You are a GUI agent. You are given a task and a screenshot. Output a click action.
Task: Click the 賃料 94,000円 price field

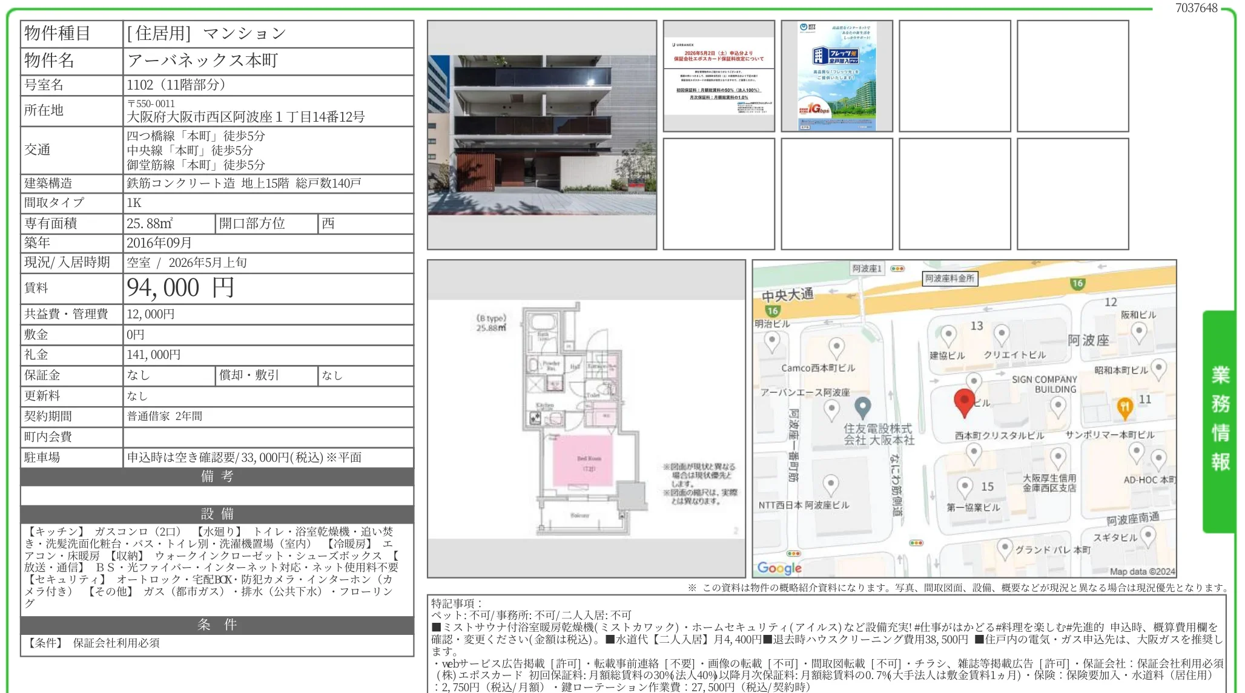[x=179, y=289]
